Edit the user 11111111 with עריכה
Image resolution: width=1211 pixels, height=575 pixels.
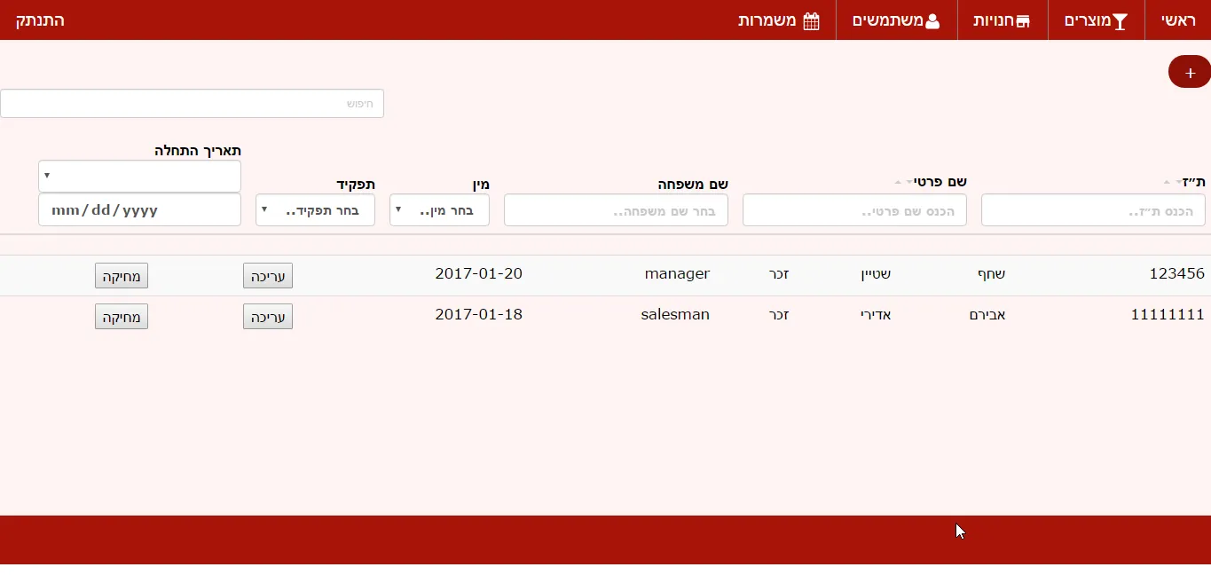click(268, 317)
